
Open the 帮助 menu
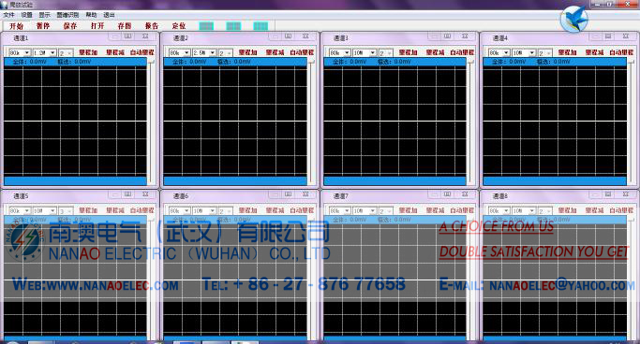tap(91, 15)
